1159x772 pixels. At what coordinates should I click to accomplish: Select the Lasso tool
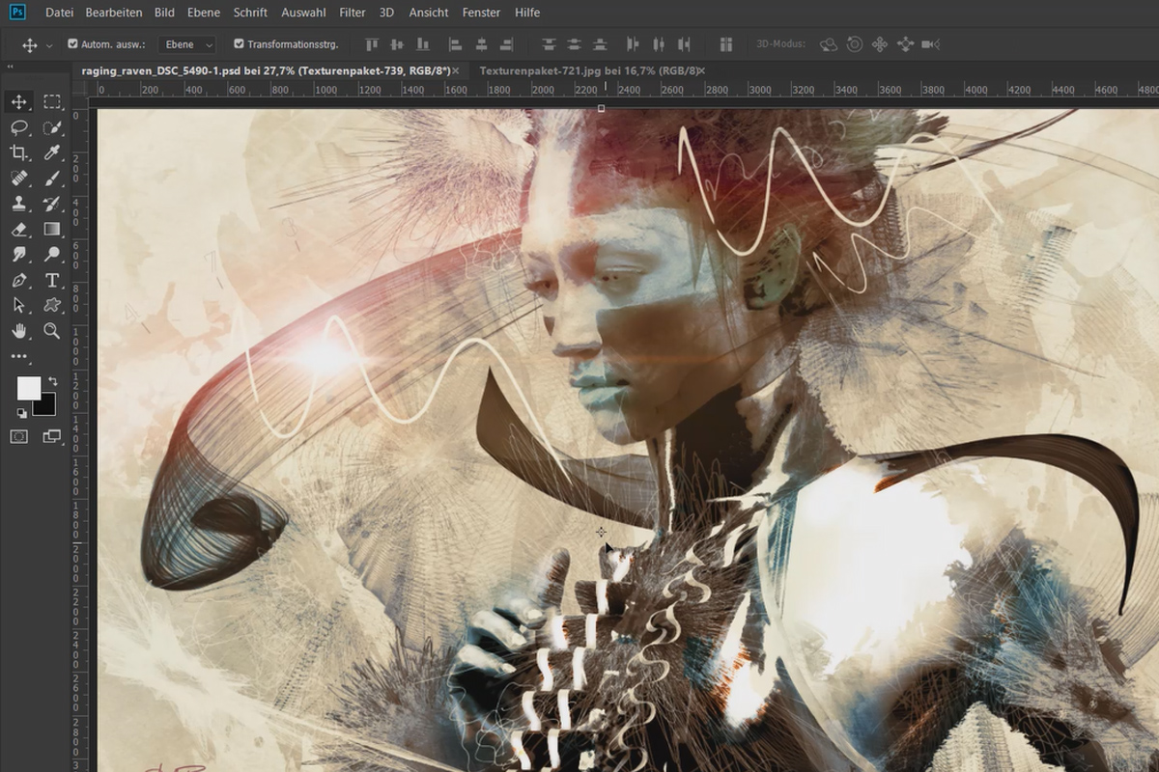pos(18,127)
